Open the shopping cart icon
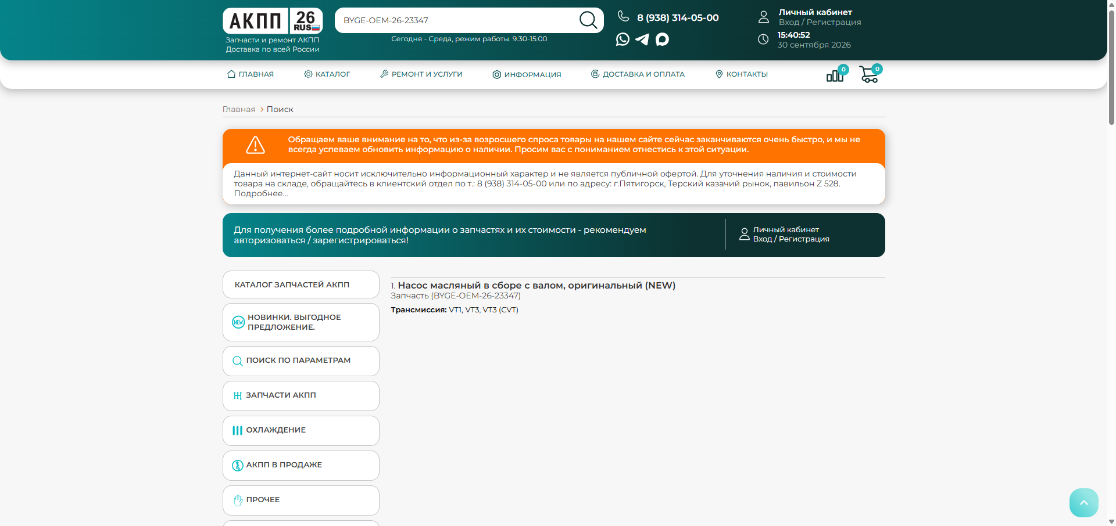The height and width of the screenshot is (526, 1116). point(870,74)
